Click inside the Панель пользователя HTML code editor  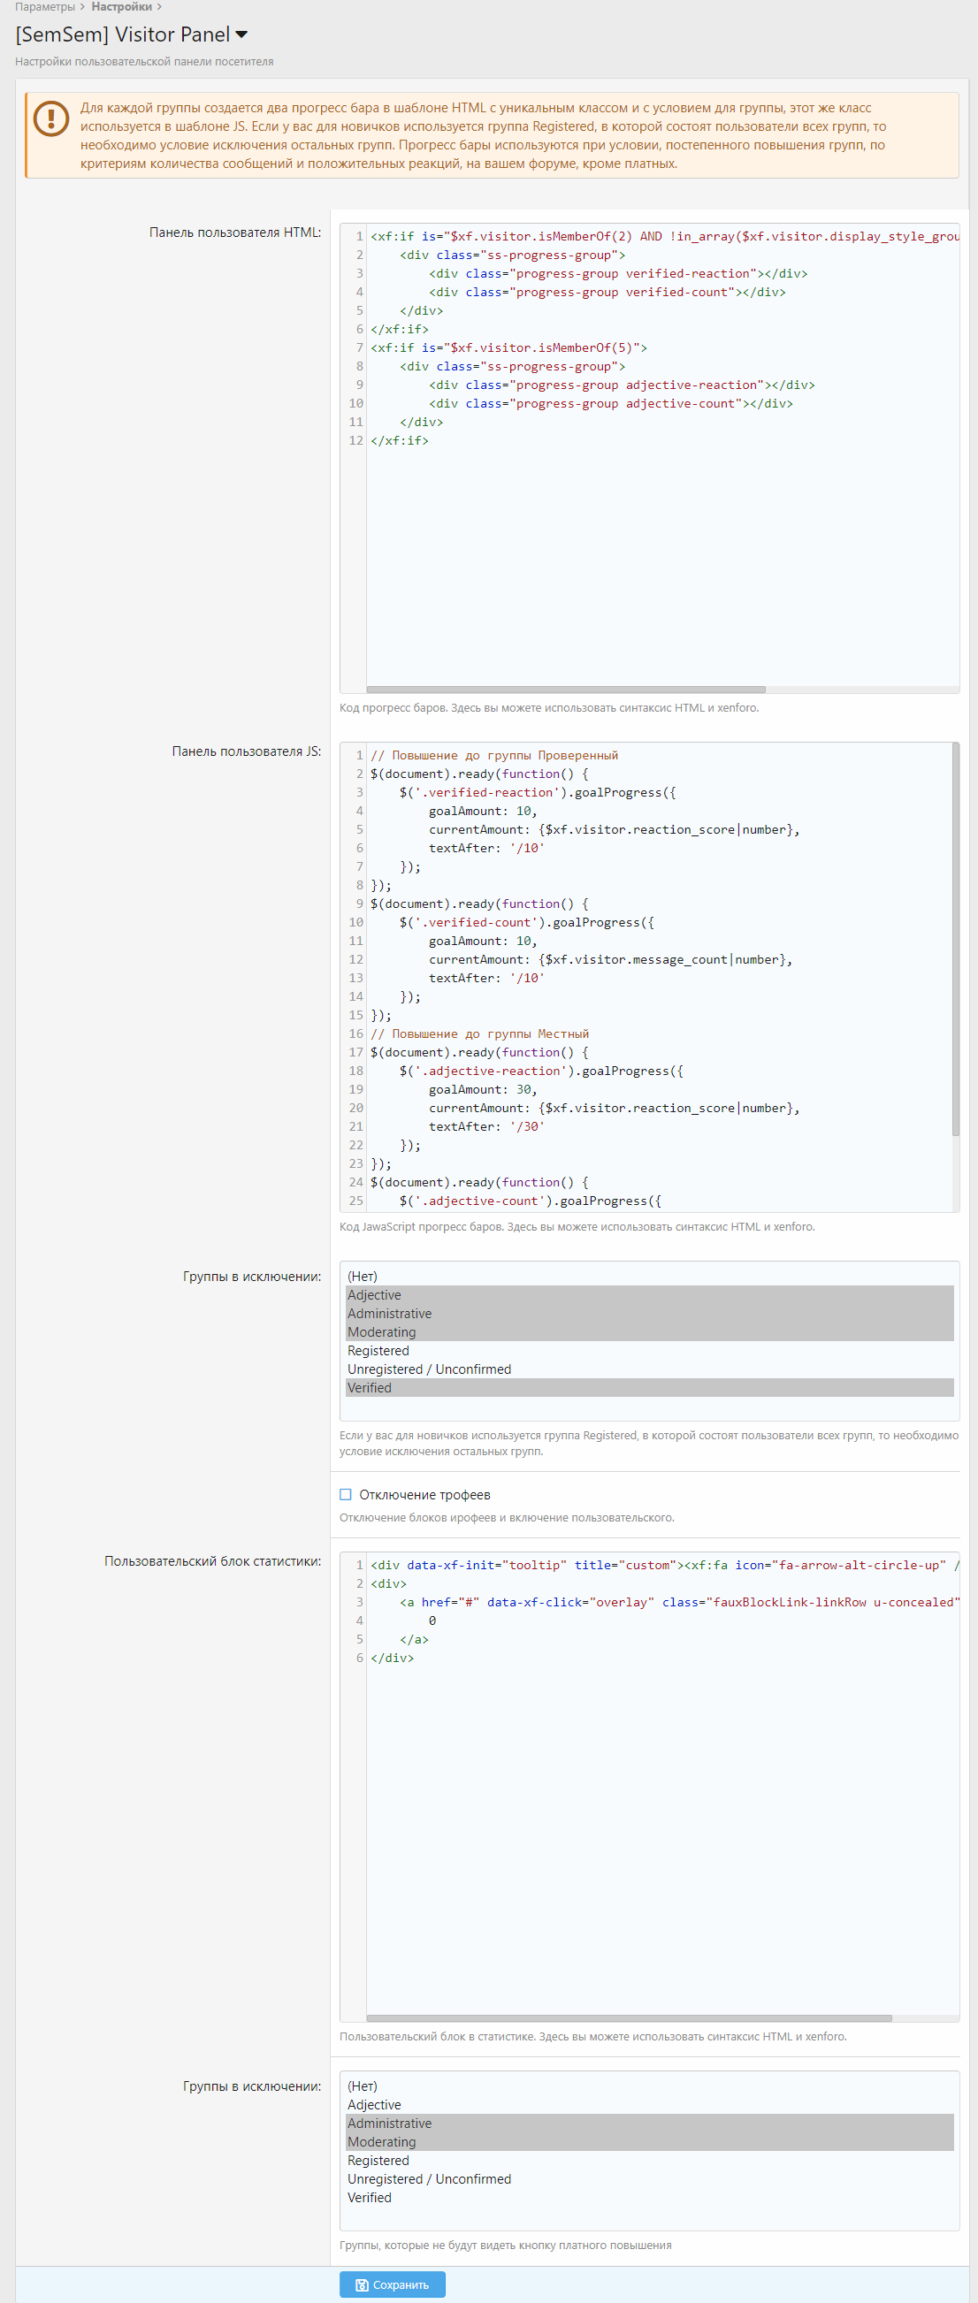661,537
